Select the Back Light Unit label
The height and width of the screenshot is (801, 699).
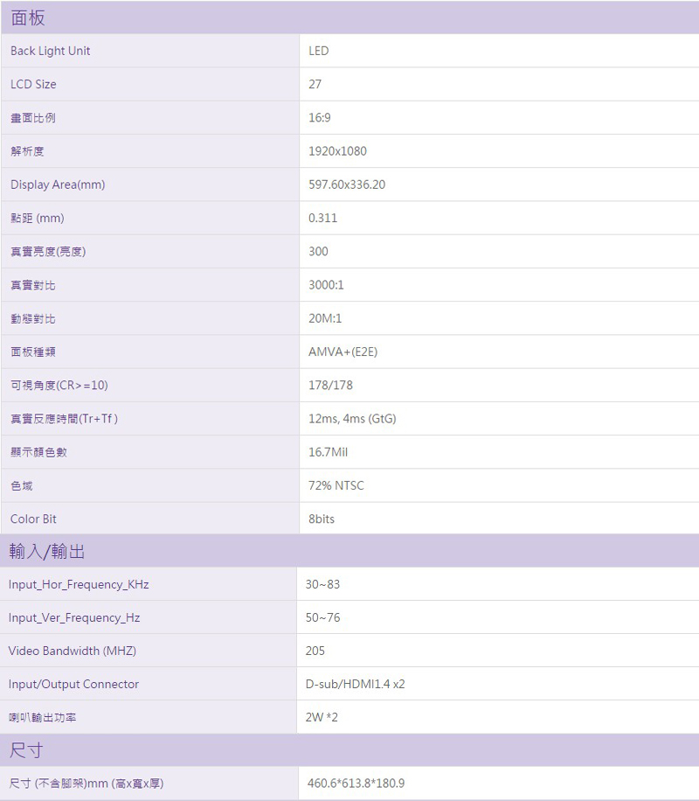coord(51,51)
